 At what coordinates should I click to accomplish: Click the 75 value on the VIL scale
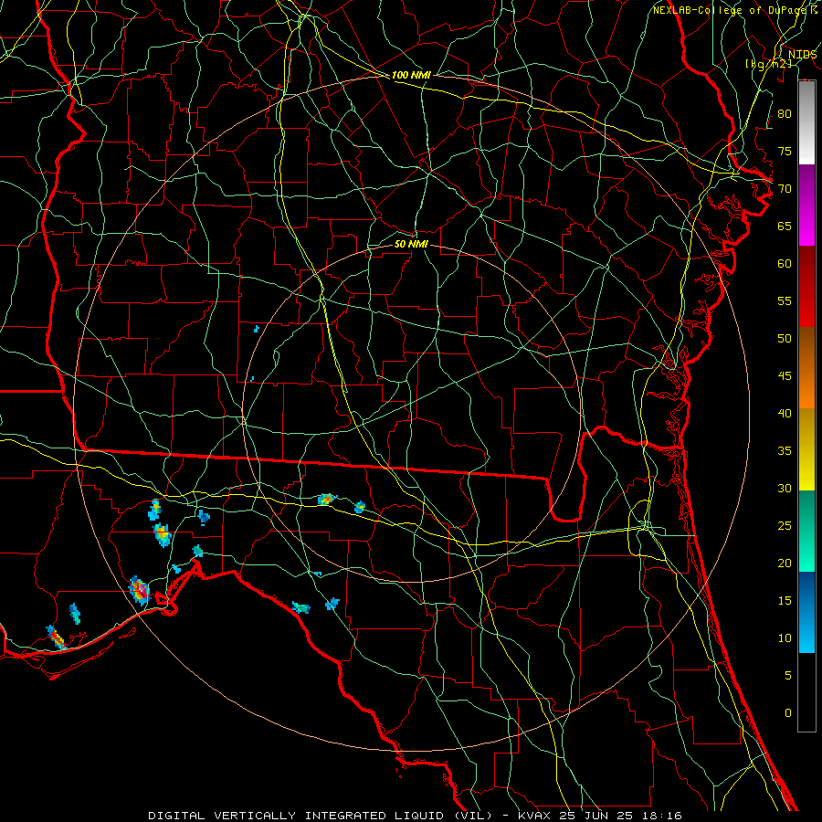tap(785, 151)
